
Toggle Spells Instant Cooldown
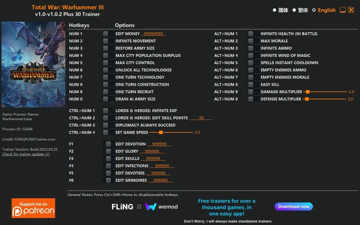(x=253, y=63)
